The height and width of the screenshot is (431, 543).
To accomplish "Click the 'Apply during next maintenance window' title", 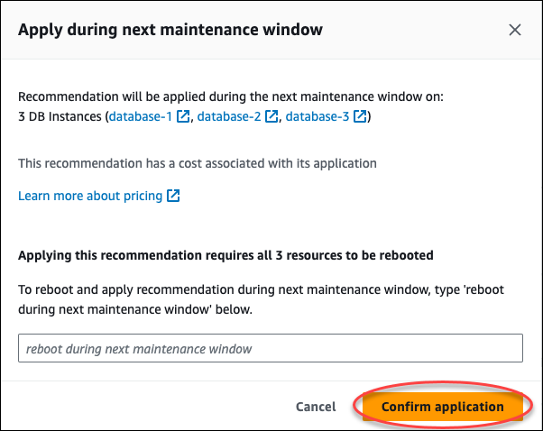I will click(170, 30).
